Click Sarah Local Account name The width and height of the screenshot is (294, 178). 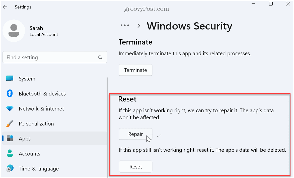(44, 31)
